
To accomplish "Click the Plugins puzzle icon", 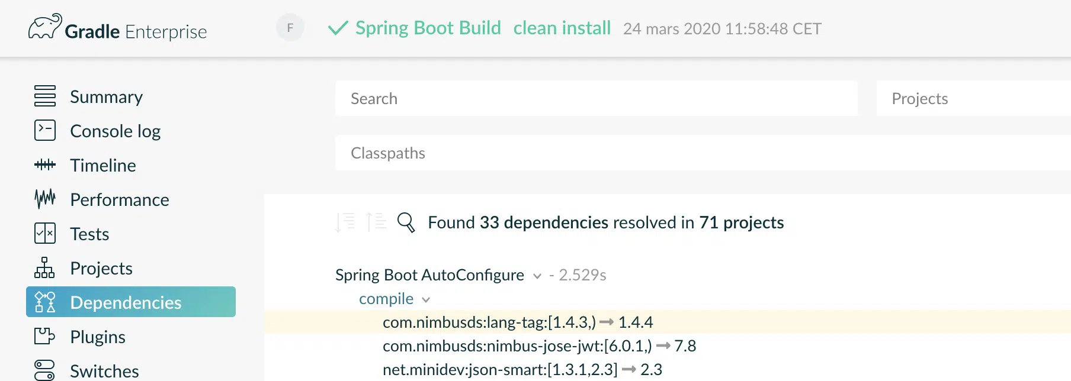I will click(44, 336).
